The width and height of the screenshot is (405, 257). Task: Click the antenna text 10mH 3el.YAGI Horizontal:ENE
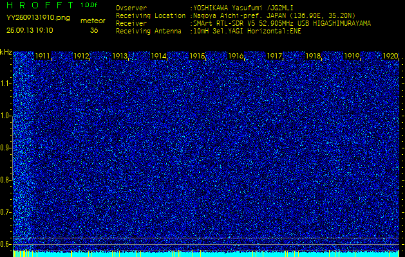tap(247, 31)
